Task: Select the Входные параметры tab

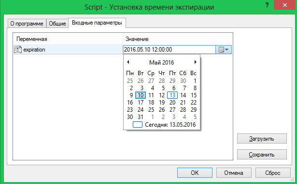Action: 97,23
